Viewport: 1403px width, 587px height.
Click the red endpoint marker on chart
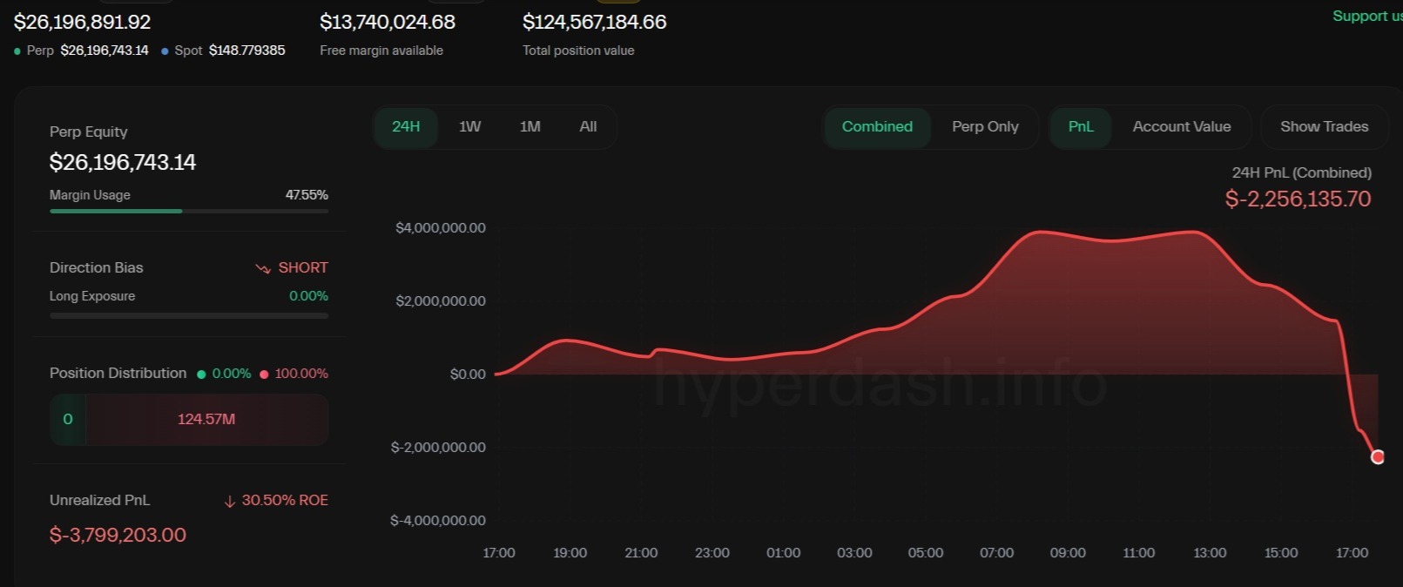point(1377,457)
